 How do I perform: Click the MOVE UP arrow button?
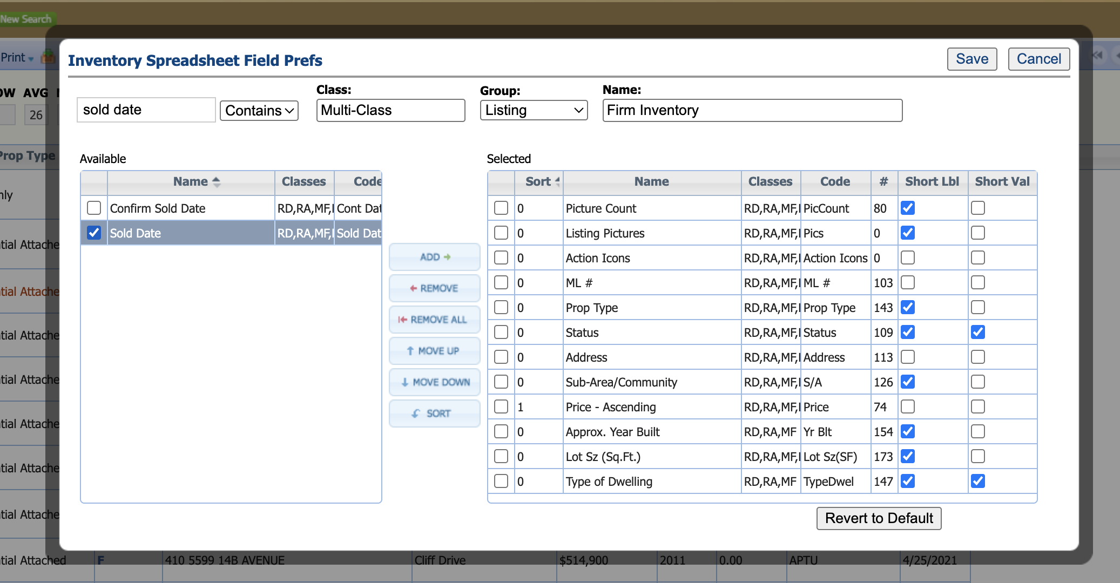[x=435, y=351]
